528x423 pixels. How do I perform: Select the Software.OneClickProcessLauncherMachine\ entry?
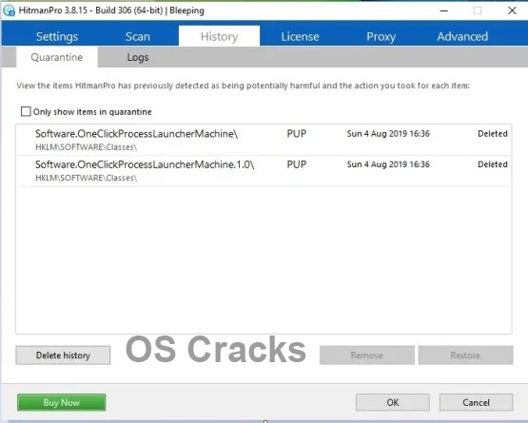click(x=264, y=140)
